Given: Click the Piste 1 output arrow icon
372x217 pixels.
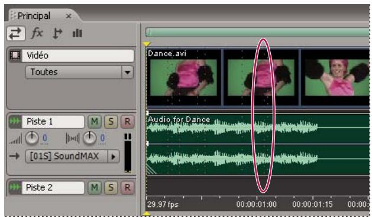Looking at the screenshot, I should pos(14,156).
